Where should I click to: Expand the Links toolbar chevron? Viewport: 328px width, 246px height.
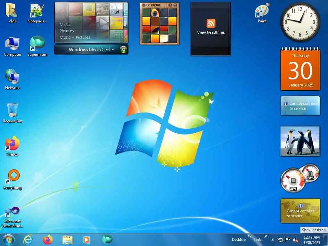click(266, 236)
